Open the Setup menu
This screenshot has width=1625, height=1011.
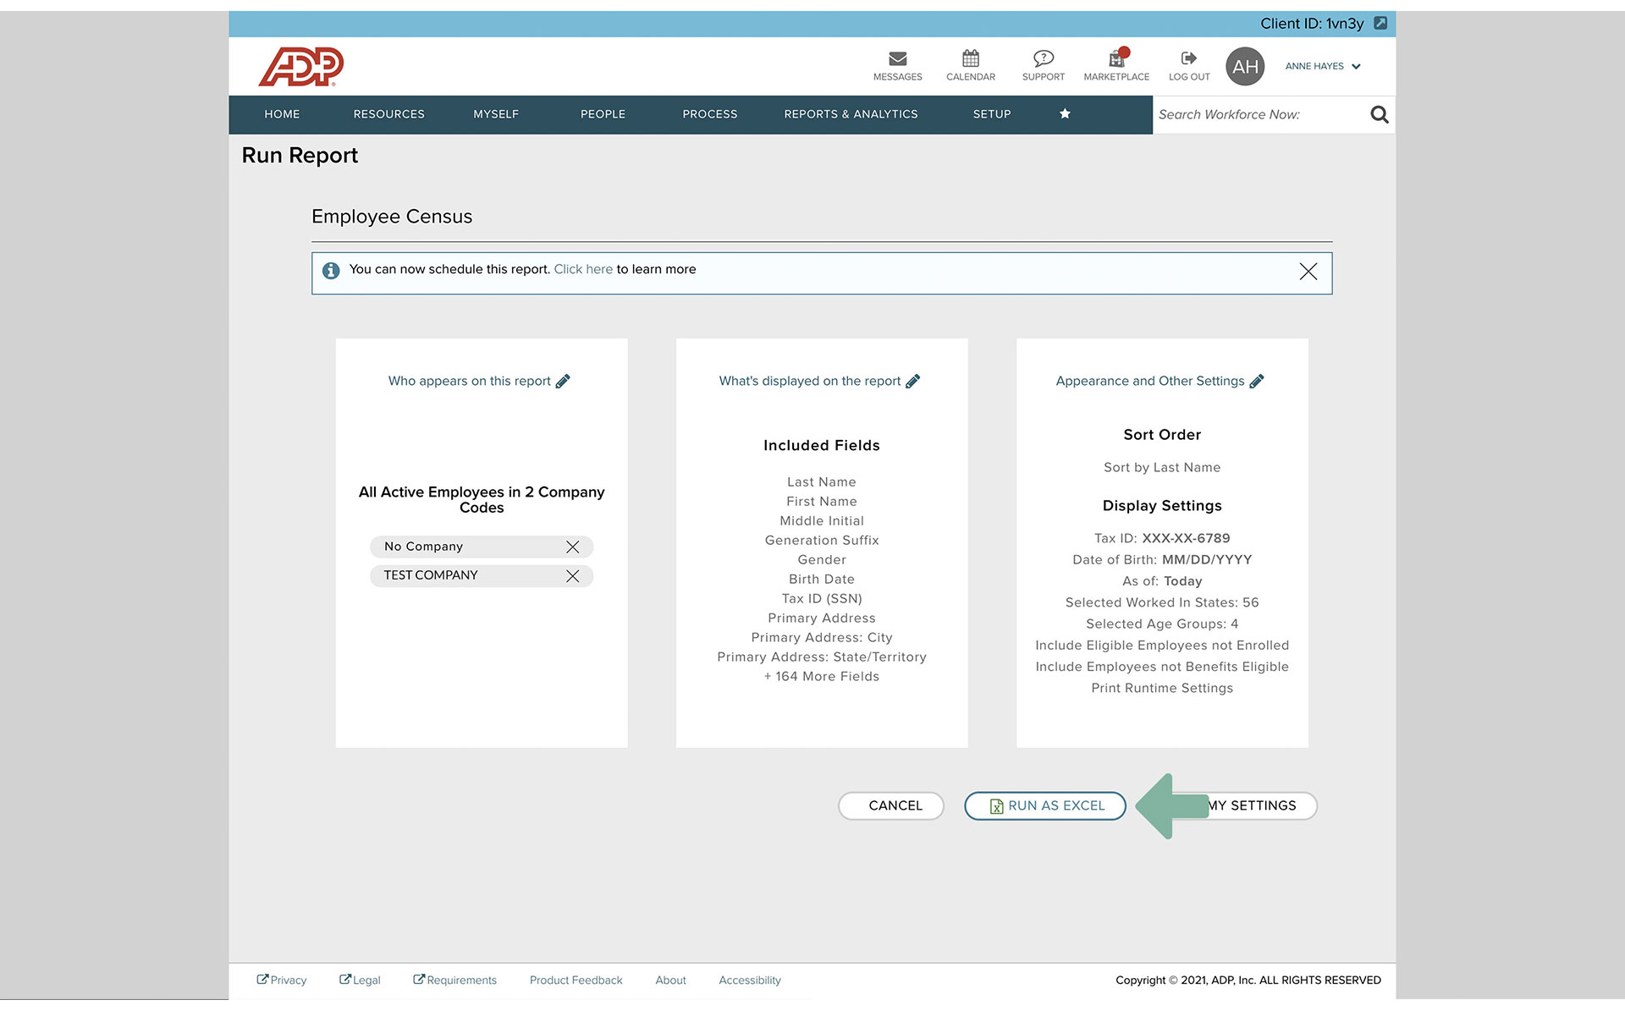992,114
